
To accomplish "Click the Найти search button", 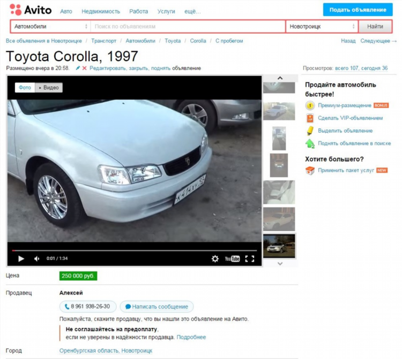I will 375,26.
